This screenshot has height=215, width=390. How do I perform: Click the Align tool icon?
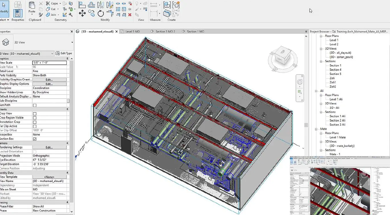tap(82, 5)
